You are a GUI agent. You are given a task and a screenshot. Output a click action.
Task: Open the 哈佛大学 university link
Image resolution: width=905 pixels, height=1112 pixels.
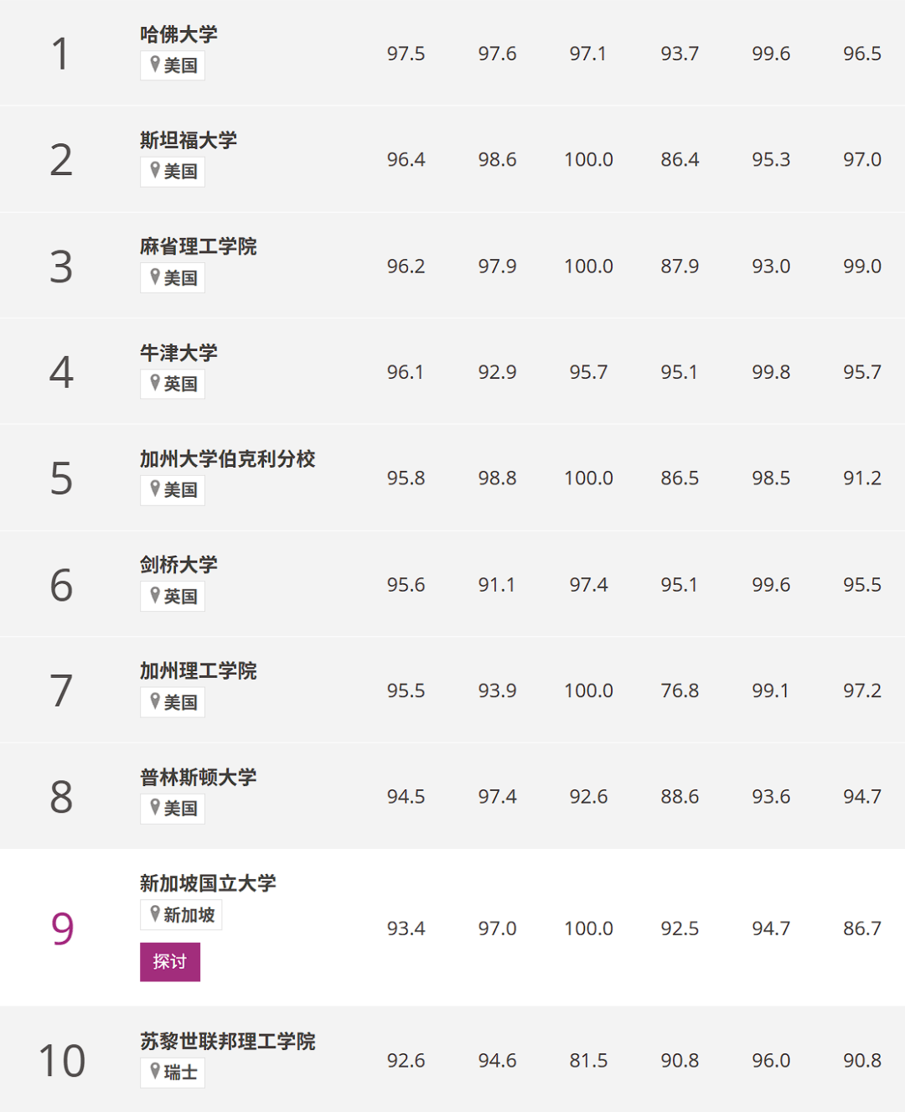coord(178,34)
